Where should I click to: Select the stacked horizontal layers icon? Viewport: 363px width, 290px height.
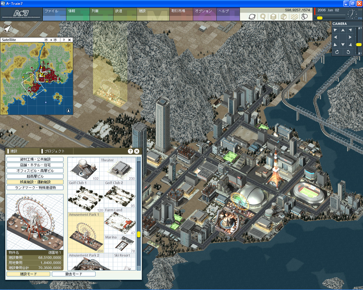(x=273, y=17)
